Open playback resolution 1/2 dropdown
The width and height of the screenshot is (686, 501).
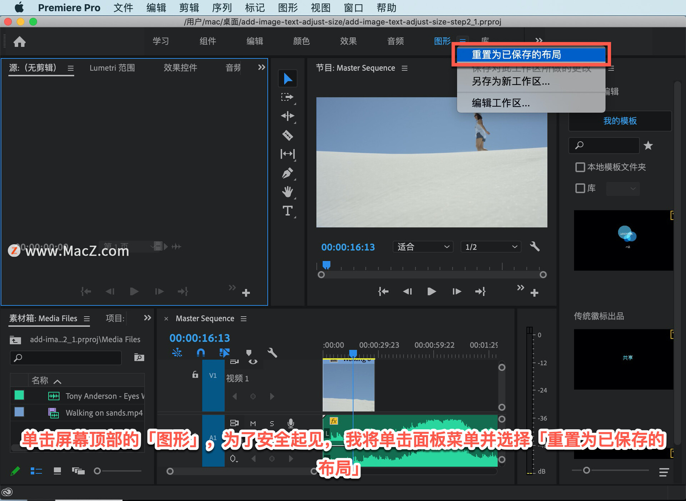(x=491, y=247)
